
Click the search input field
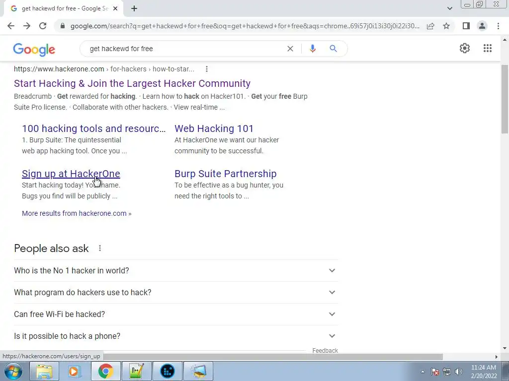click(x=185, y=49)
